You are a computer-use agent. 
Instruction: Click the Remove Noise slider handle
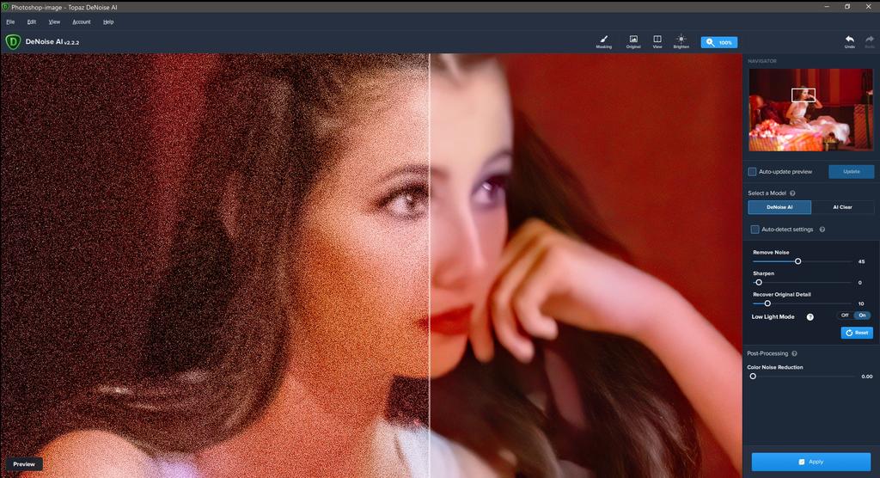click(x=797, y=261)
